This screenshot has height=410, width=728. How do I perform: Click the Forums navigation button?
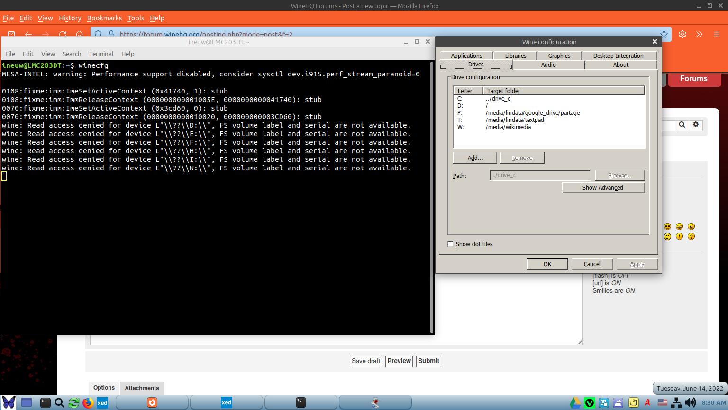click(693, 79)
